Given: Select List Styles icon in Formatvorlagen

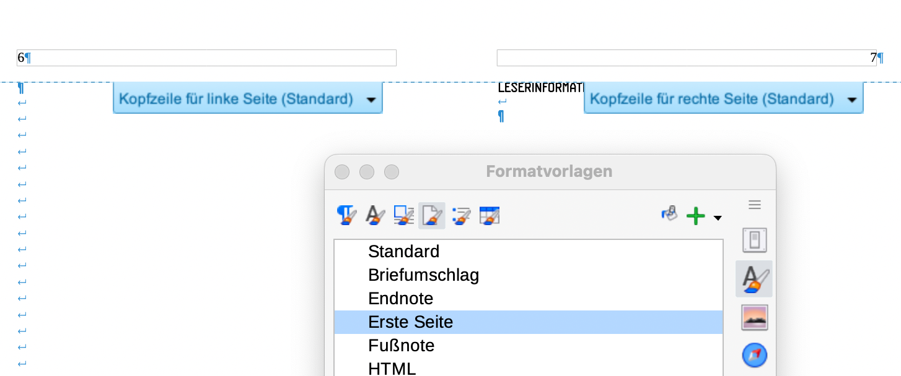Looking at the screenshot, I should point(460,215).
